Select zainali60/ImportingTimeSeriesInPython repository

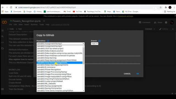click(59, 79)
